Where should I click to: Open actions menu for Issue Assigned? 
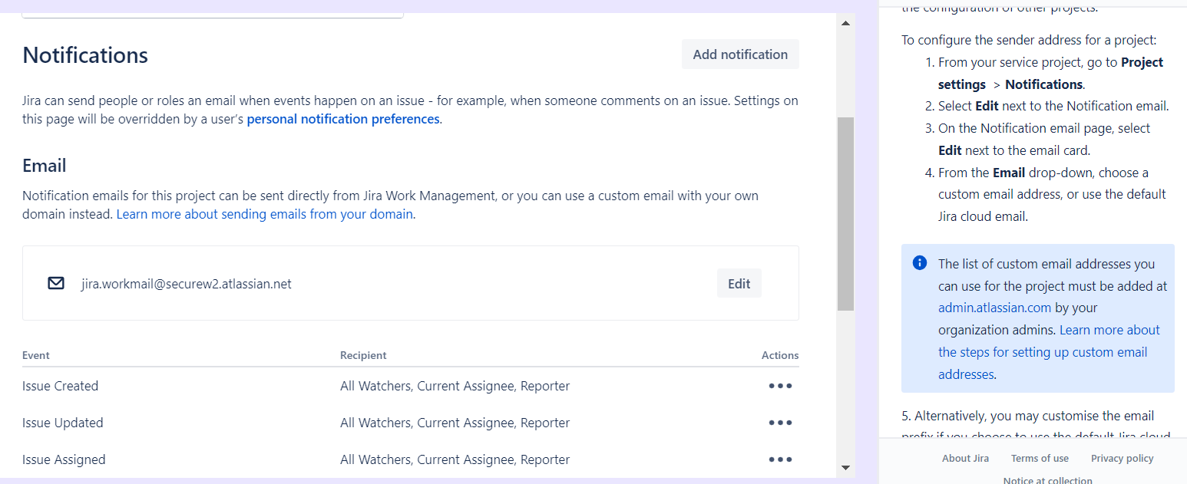tap(780, 459)
